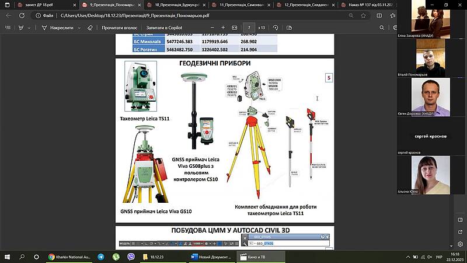Viewport: 467px width, 263px height.
Task: Click the Тахеометр Leica TS11 image
Action: click(141, 86)
